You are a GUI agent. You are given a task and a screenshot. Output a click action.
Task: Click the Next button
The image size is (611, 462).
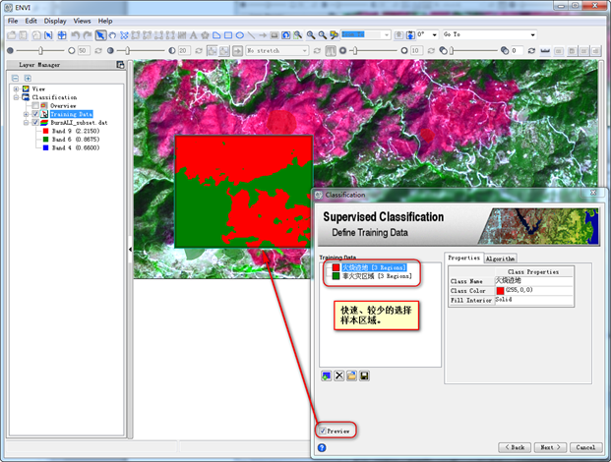550,447
